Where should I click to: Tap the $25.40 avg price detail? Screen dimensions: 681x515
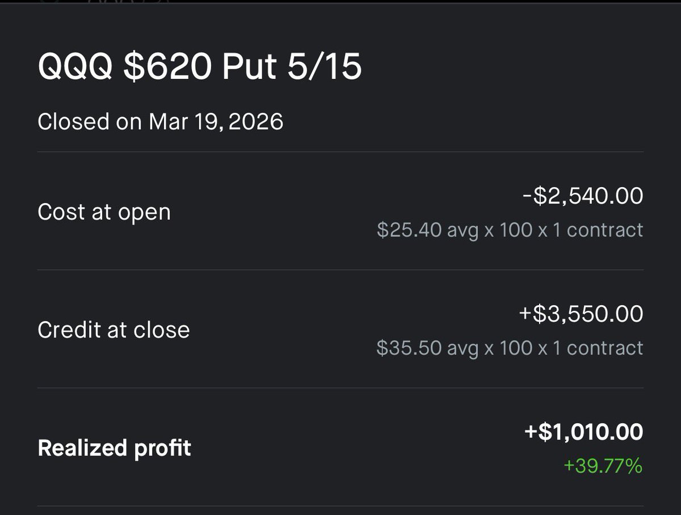(427, 230)
